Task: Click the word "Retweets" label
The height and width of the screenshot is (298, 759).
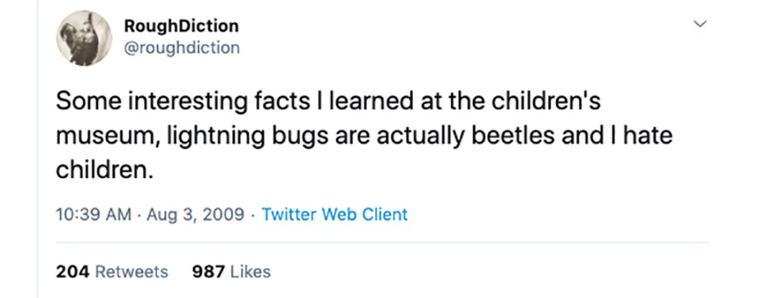Action: (x=131, y=271)
